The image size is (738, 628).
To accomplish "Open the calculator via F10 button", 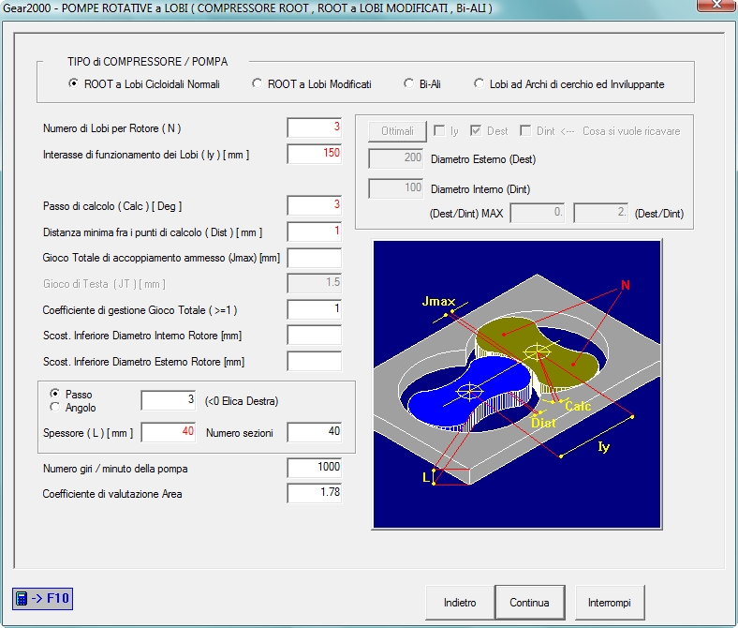I will 42,598.
